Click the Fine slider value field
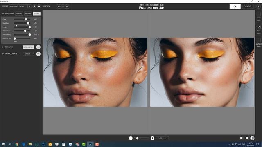262x147 pixels. [x=36, y=19]
